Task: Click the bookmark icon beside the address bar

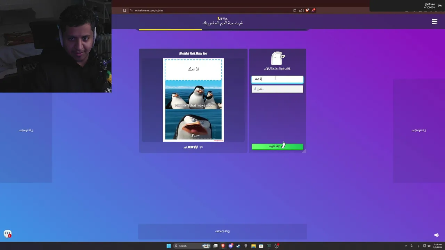Action: [x=124, y=10]
